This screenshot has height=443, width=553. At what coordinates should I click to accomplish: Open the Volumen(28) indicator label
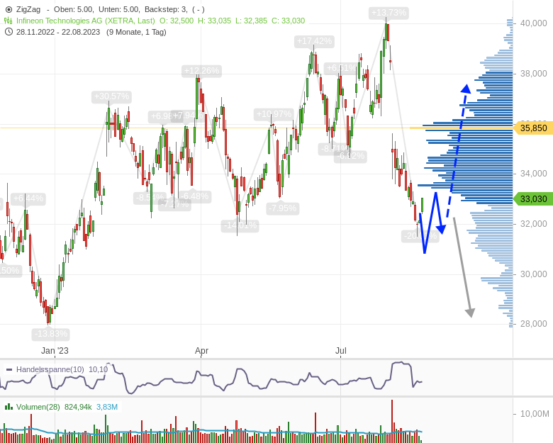click(38, 407)
